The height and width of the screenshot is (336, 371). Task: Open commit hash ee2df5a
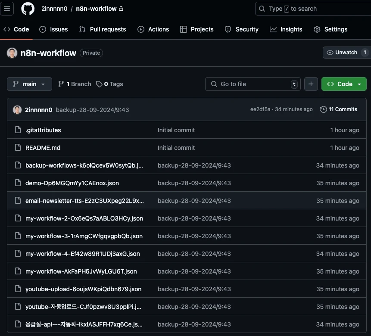(260, 109)
